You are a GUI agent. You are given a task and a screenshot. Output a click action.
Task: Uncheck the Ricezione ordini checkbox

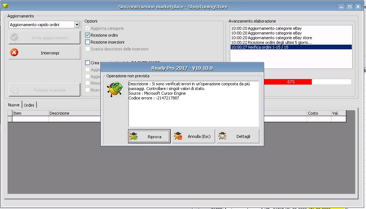pyautogui.click(x=87, y=35)
